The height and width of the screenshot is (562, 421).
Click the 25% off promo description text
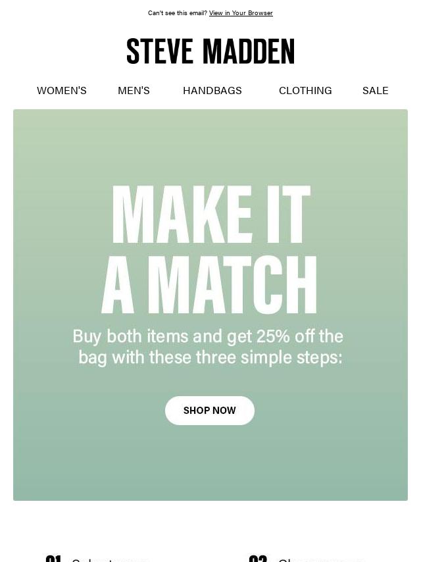[x=209, y=347]
